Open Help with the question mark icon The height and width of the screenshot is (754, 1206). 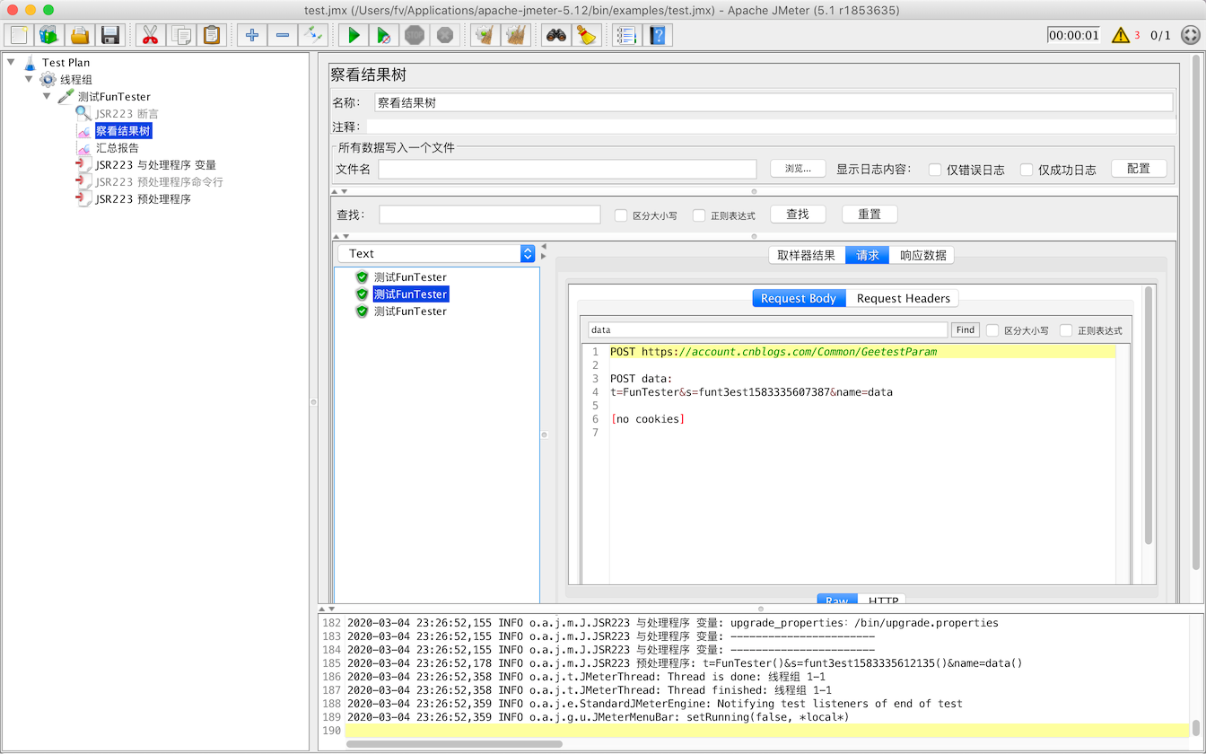(658, 35)
